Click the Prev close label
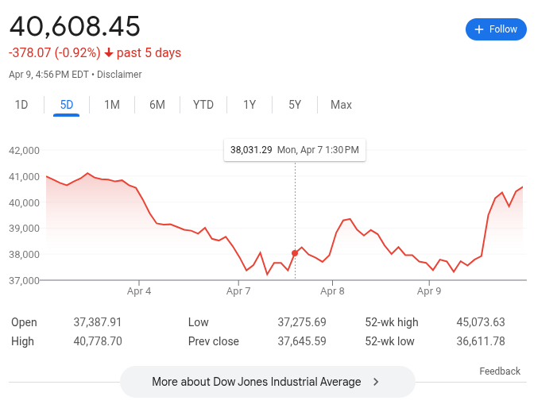 pyautogui.click(x=214, y=341)
